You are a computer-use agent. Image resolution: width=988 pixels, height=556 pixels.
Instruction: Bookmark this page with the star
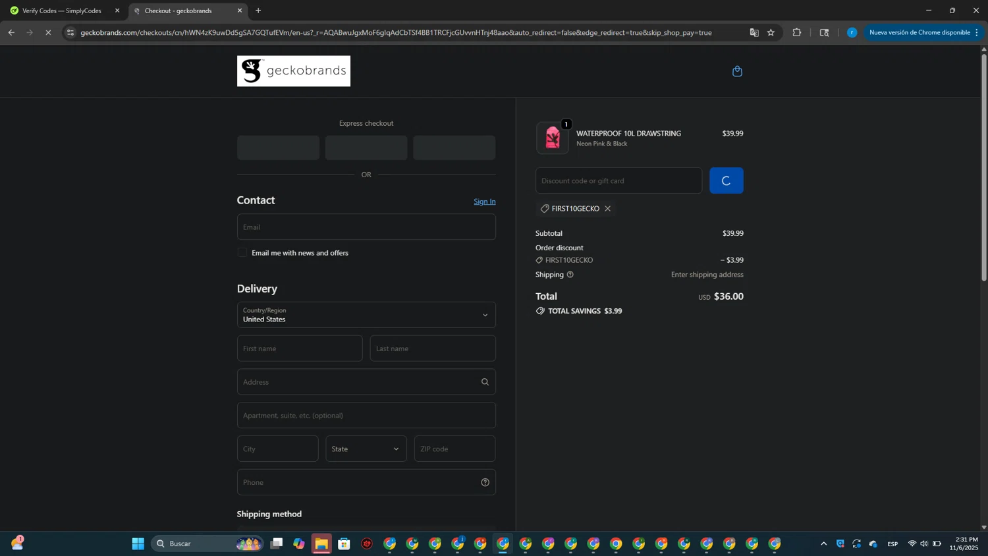(x=771, y=32)
